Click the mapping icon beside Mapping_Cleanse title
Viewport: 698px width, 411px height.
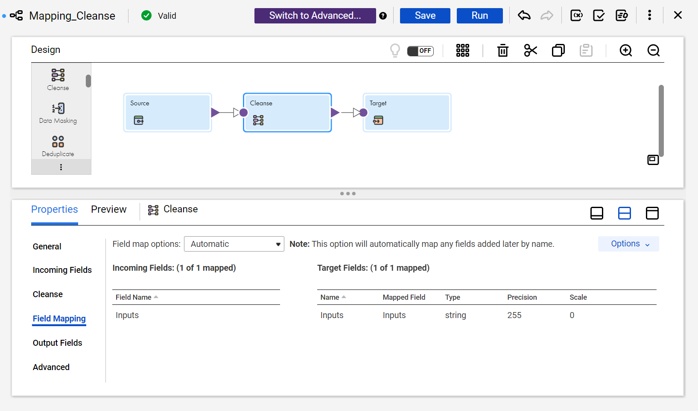(16, 16)
